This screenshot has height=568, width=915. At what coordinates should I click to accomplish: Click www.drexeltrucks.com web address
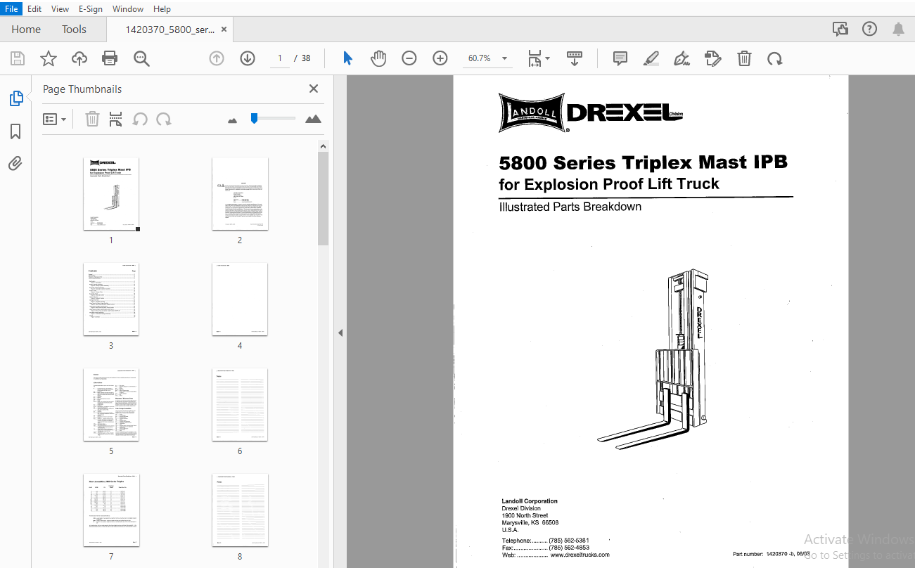(580, 555)
